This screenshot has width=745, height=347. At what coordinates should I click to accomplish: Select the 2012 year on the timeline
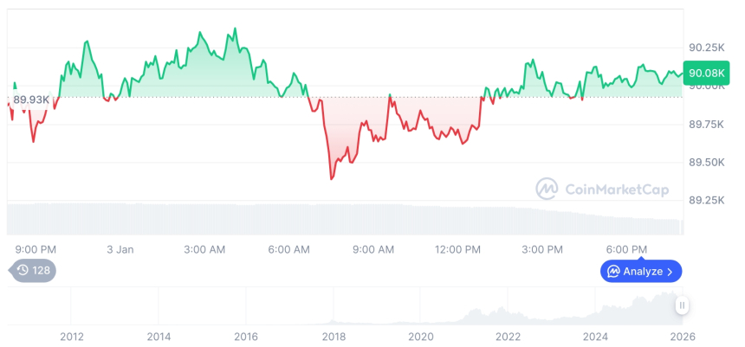tap(72, 336)
